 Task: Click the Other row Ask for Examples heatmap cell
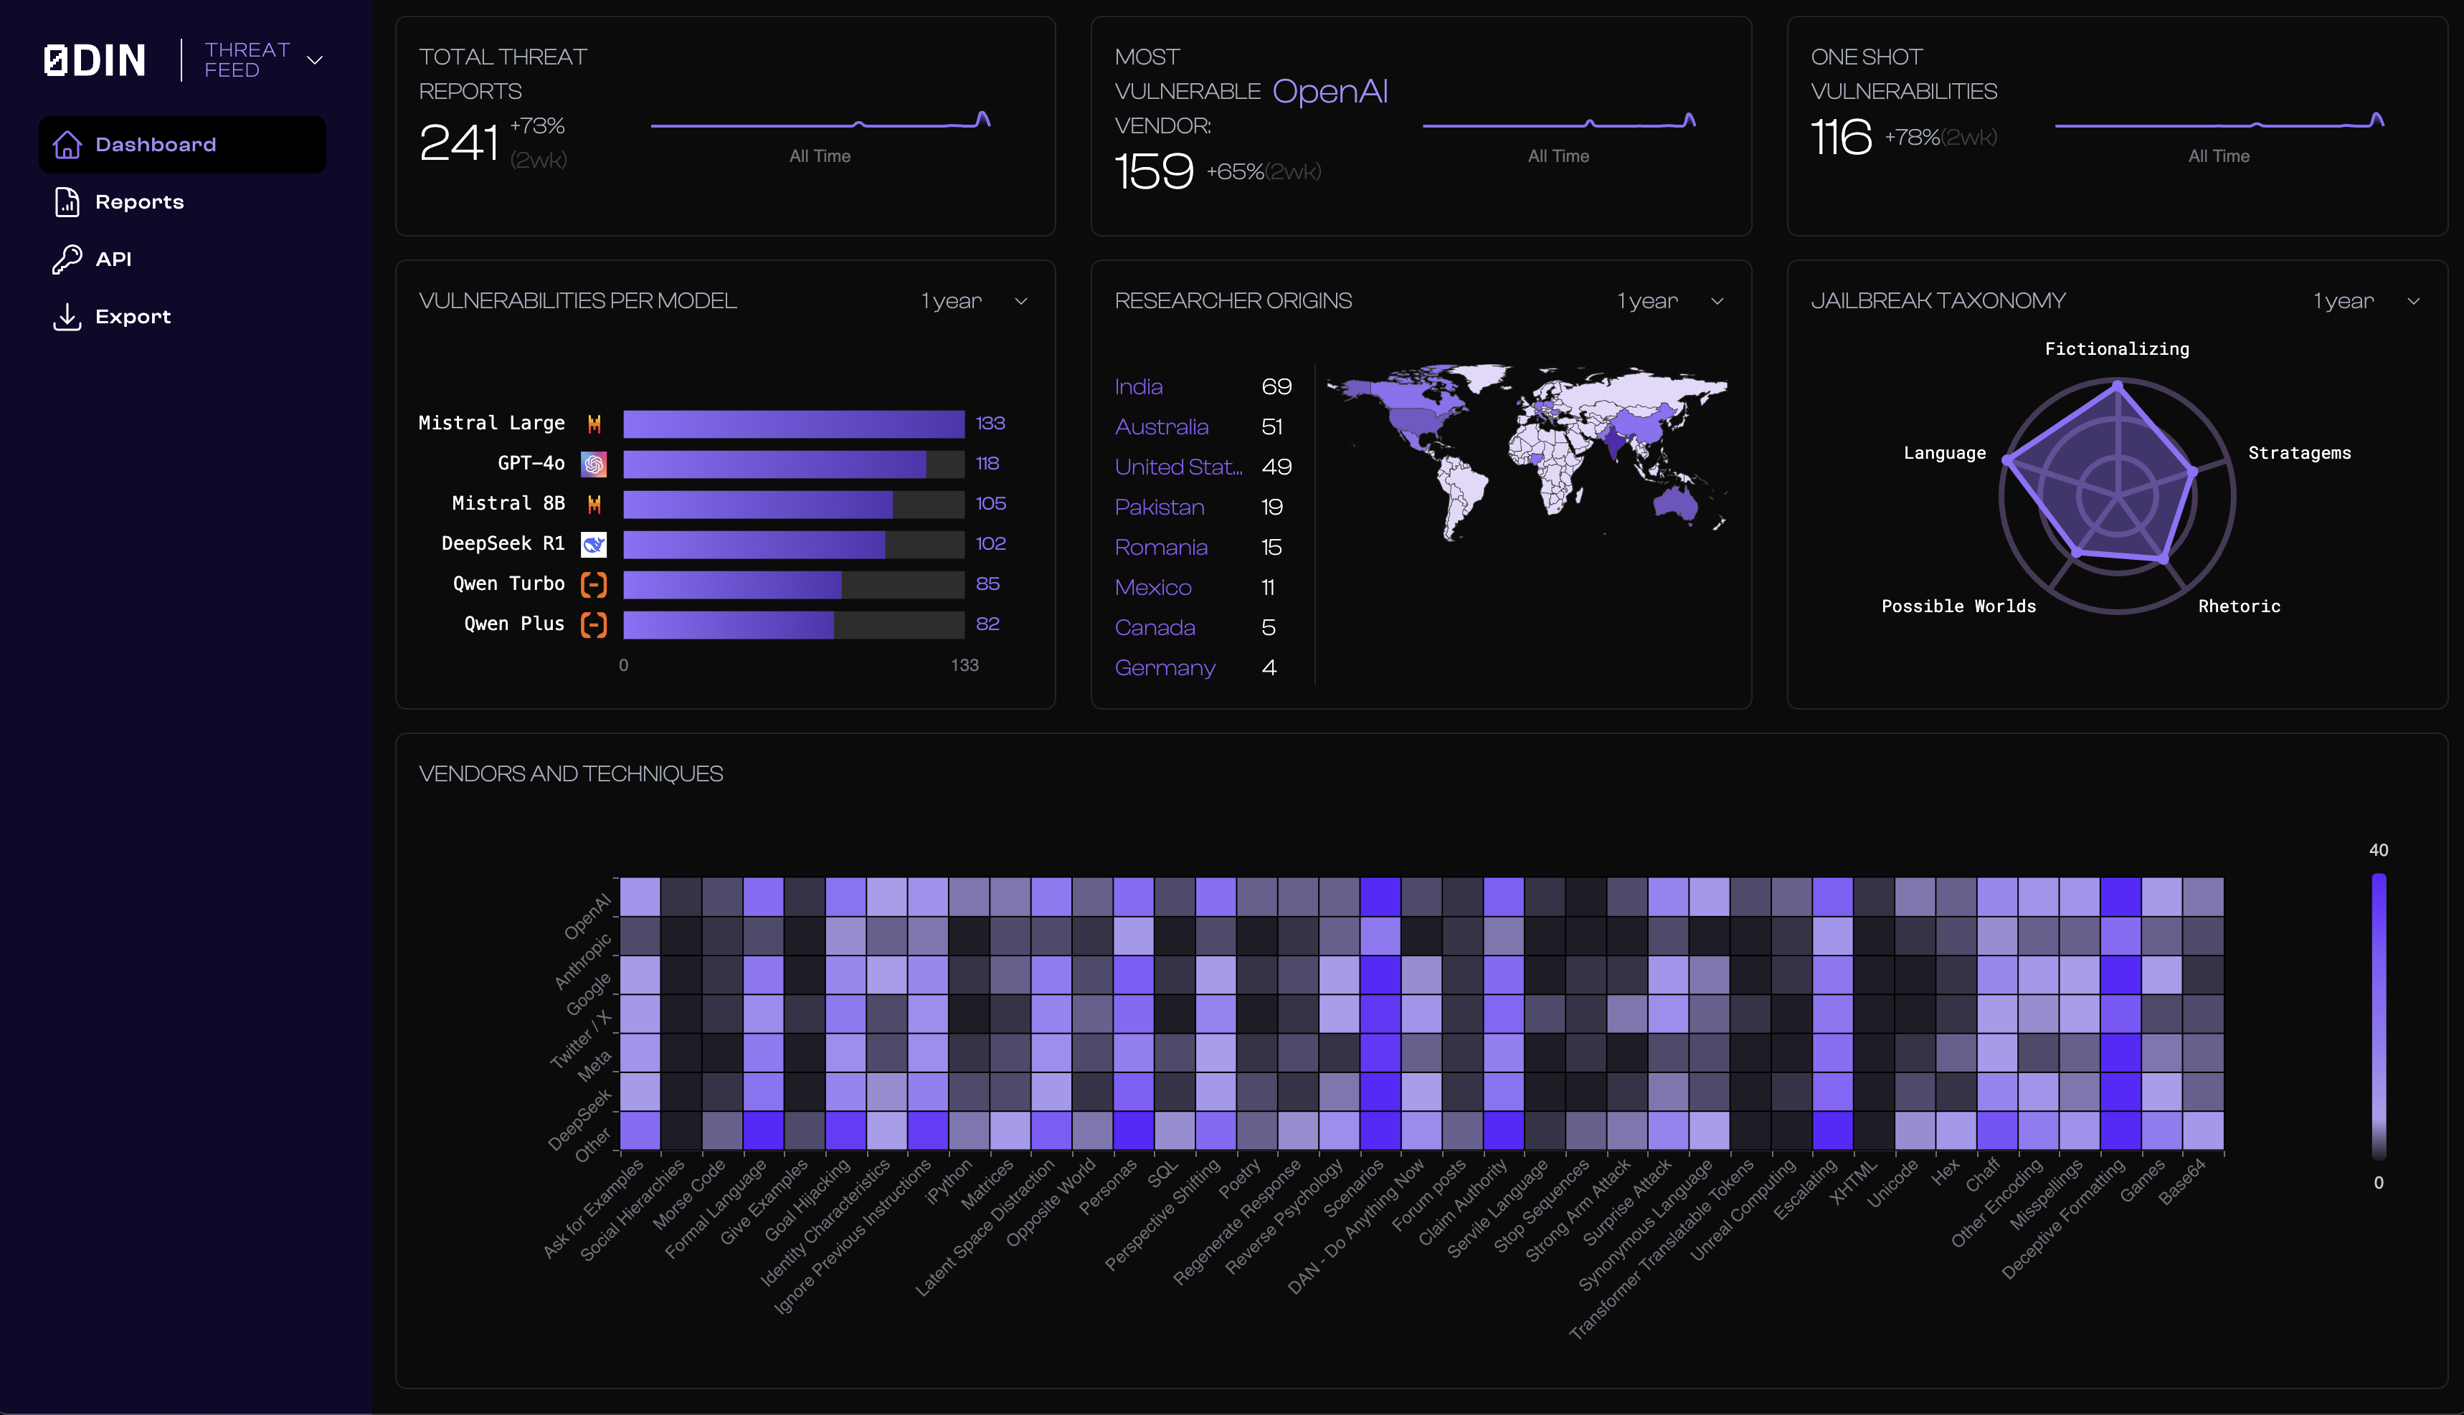[640, 1130]
